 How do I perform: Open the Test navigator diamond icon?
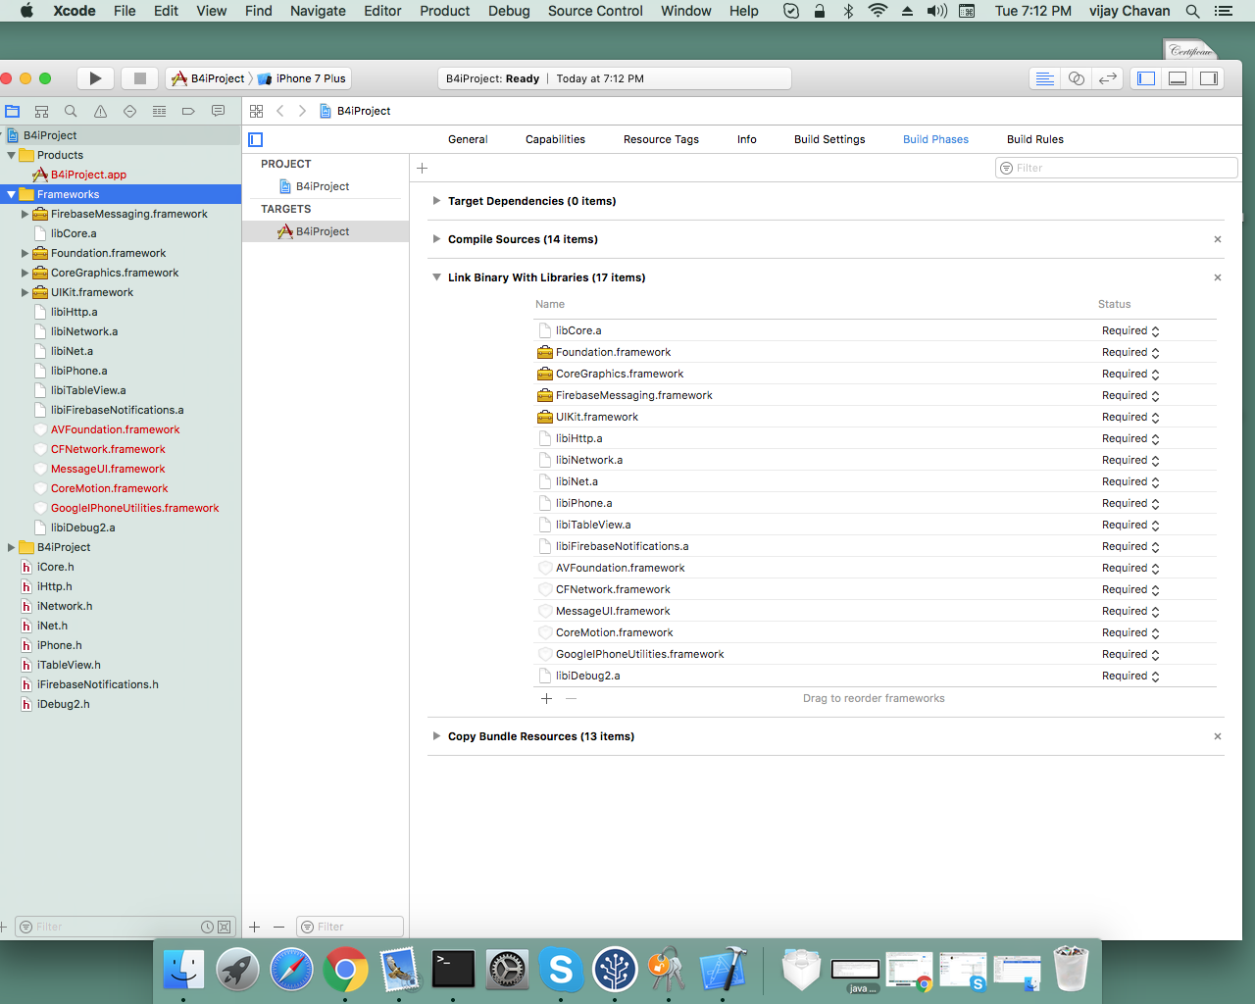(129, 111)
